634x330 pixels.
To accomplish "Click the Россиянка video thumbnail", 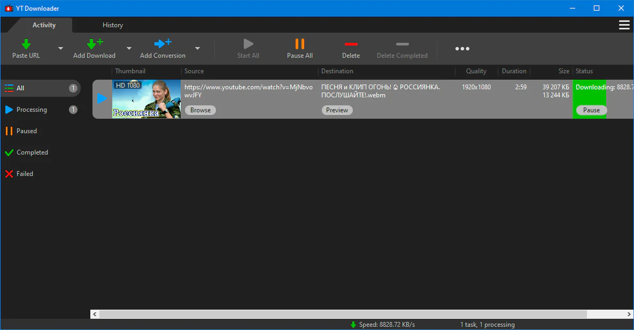I will [x=146, y=99].
